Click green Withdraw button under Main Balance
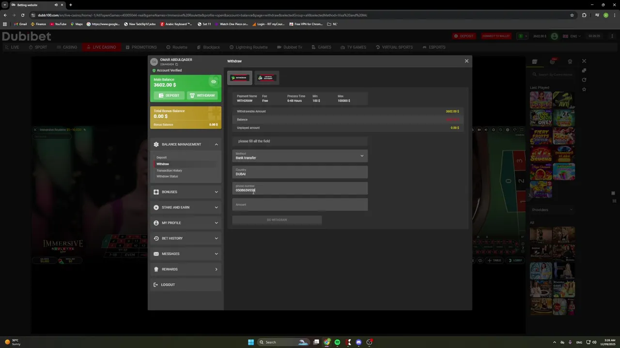Screen dimensions: 620x348 click(x=202, y=95)
